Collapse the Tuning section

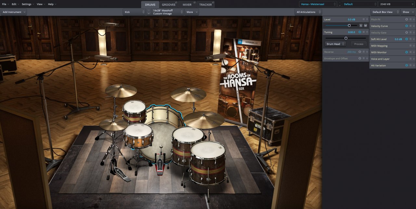367,32
